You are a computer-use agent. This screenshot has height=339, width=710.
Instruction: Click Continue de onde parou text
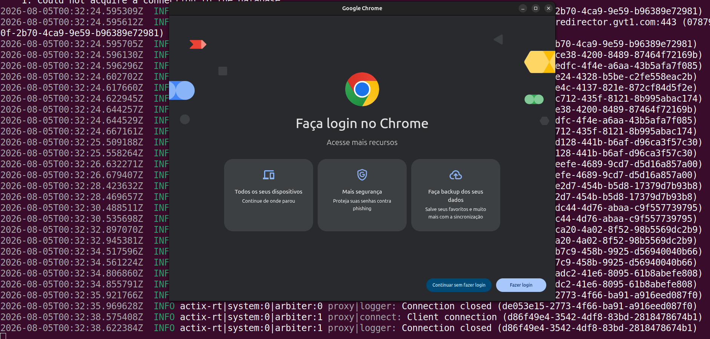pyautogui.click(x=269, y=201)
